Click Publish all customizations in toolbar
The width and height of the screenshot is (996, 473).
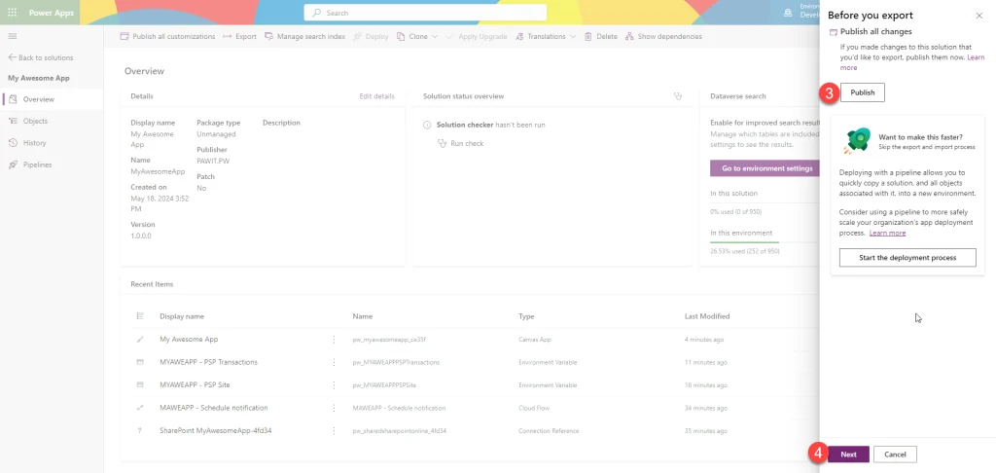tap(167, 36)
